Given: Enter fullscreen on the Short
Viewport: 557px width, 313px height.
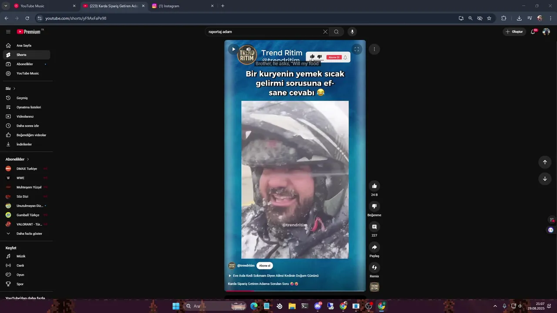Looking at the screenshot, I should click(356, 49).
